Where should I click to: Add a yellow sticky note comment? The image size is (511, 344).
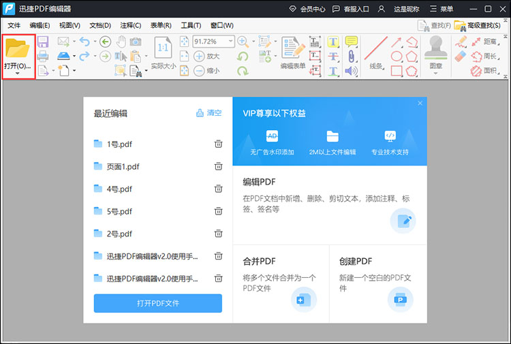coord(351,42)
